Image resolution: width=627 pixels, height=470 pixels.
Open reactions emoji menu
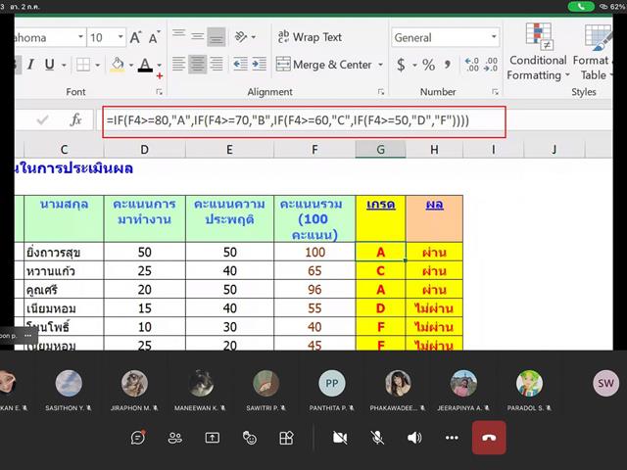[x=250, y=438]
